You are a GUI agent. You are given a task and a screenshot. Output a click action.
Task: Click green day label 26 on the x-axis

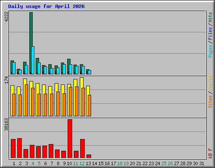170,163
